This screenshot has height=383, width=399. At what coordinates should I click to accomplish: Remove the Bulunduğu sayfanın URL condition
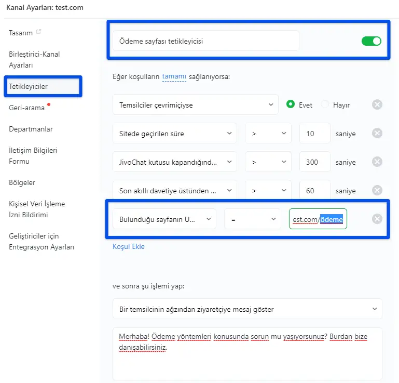[377, 219]
